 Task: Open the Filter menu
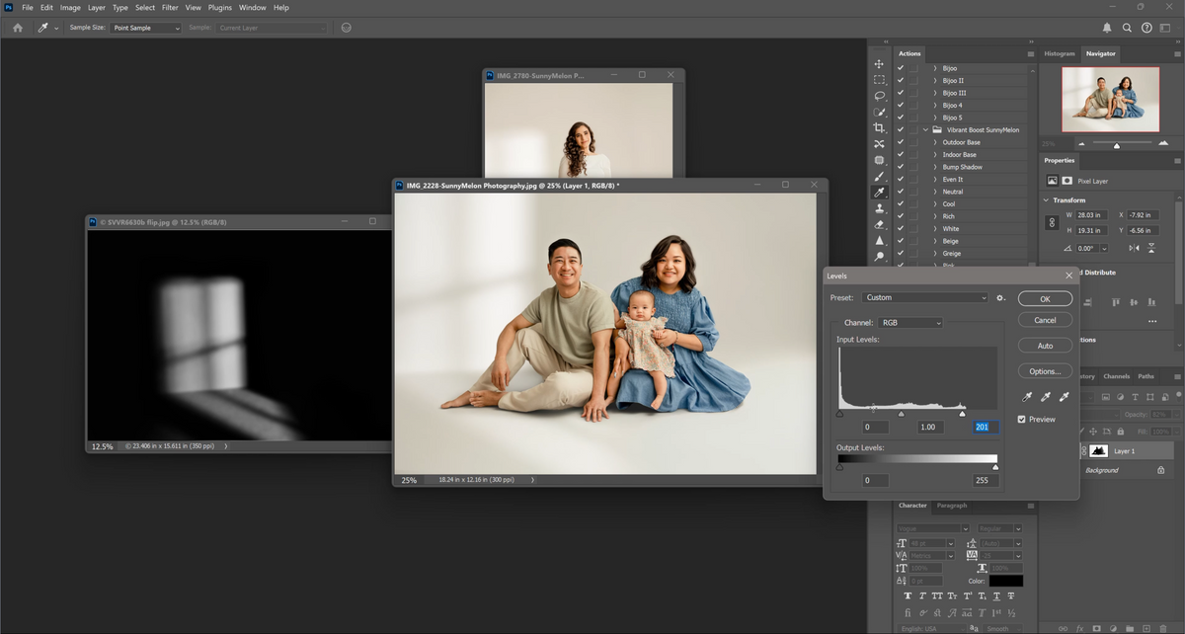point(170,7)
